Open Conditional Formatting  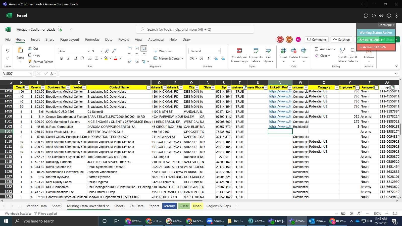[x=239, y=55]
